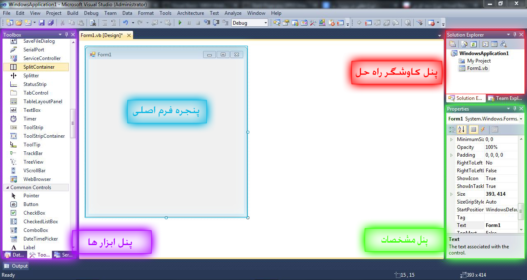Toggle Alphabetical sort in Properties panel
The width and height of the screenshot is (527, 280).
[462, 130]
